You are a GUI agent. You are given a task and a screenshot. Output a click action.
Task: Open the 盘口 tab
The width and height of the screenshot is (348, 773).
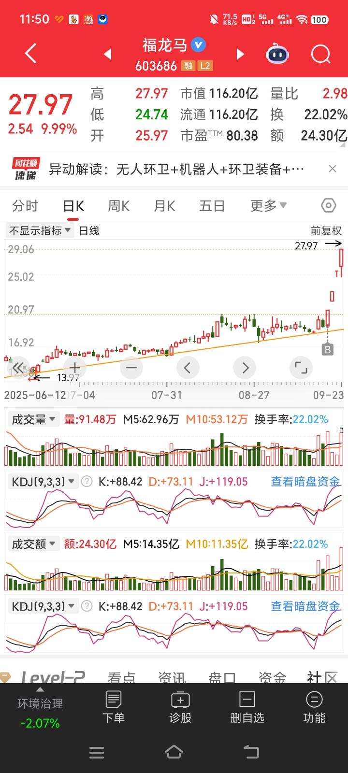222,677
